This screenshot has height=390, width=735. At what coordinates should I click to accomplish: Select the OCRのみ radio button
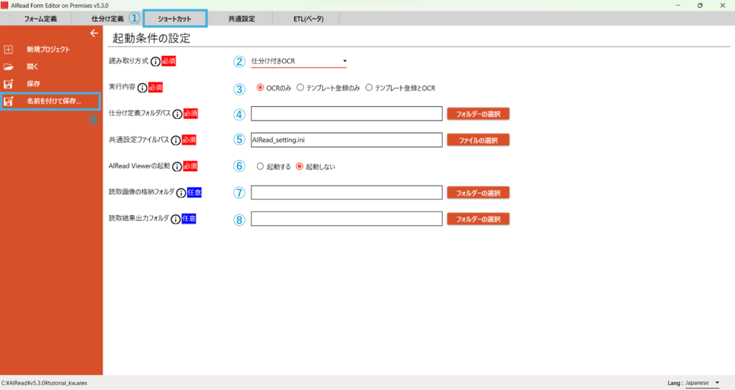(x=261, y=87)
